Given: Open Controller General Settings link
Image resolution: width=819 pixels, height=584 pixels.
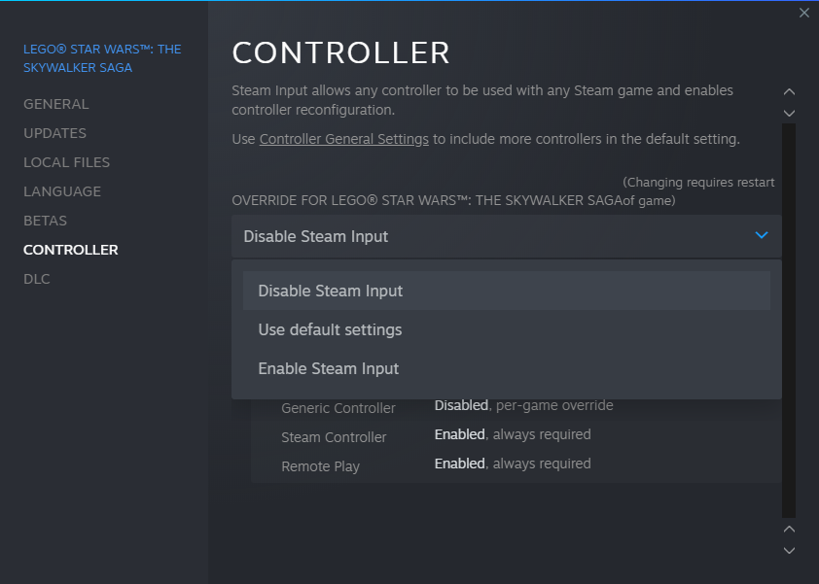Looking at the screenshot, I should pos(343,139).
